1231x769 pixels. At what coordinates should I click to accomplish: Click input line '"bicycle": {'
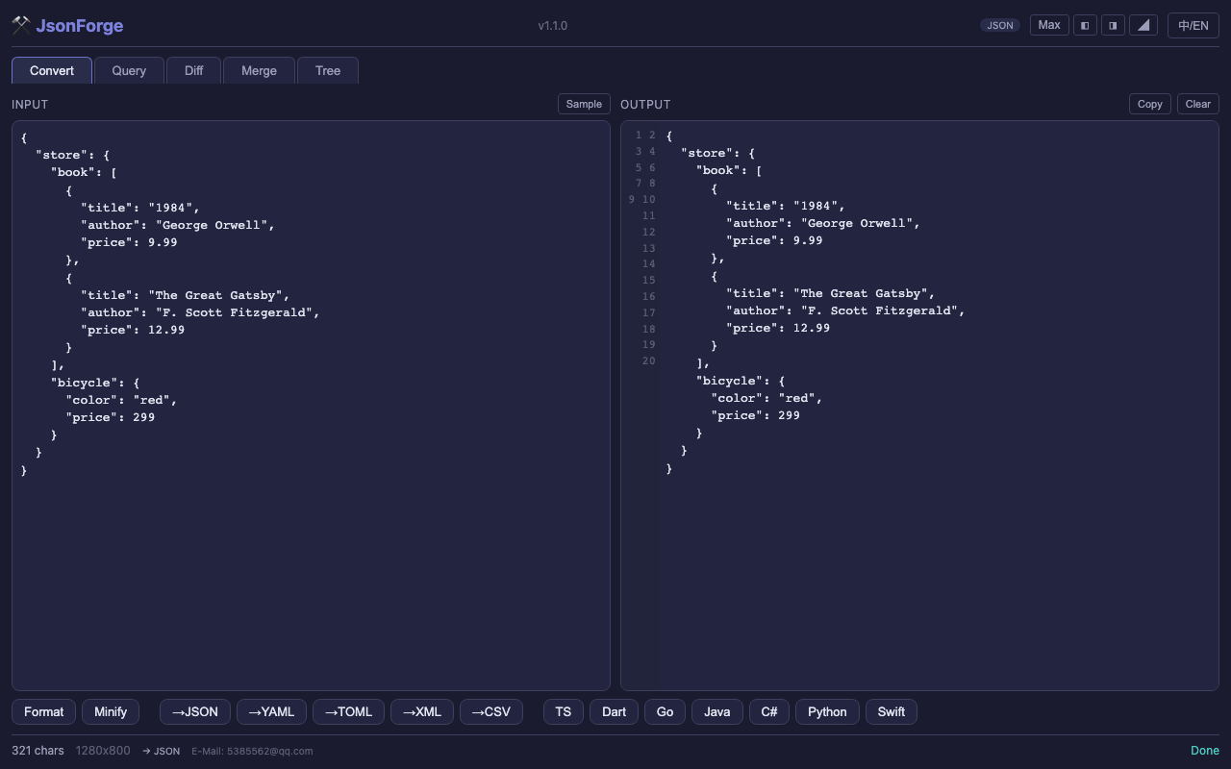pyautogui.click(x=95, y=383)
